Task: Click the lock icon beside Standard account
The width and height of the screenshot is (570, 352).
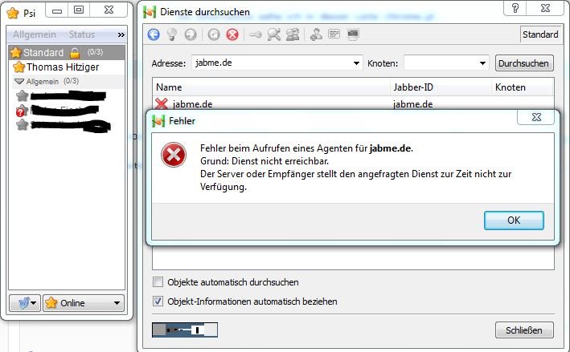Action: tap(75, 53)
